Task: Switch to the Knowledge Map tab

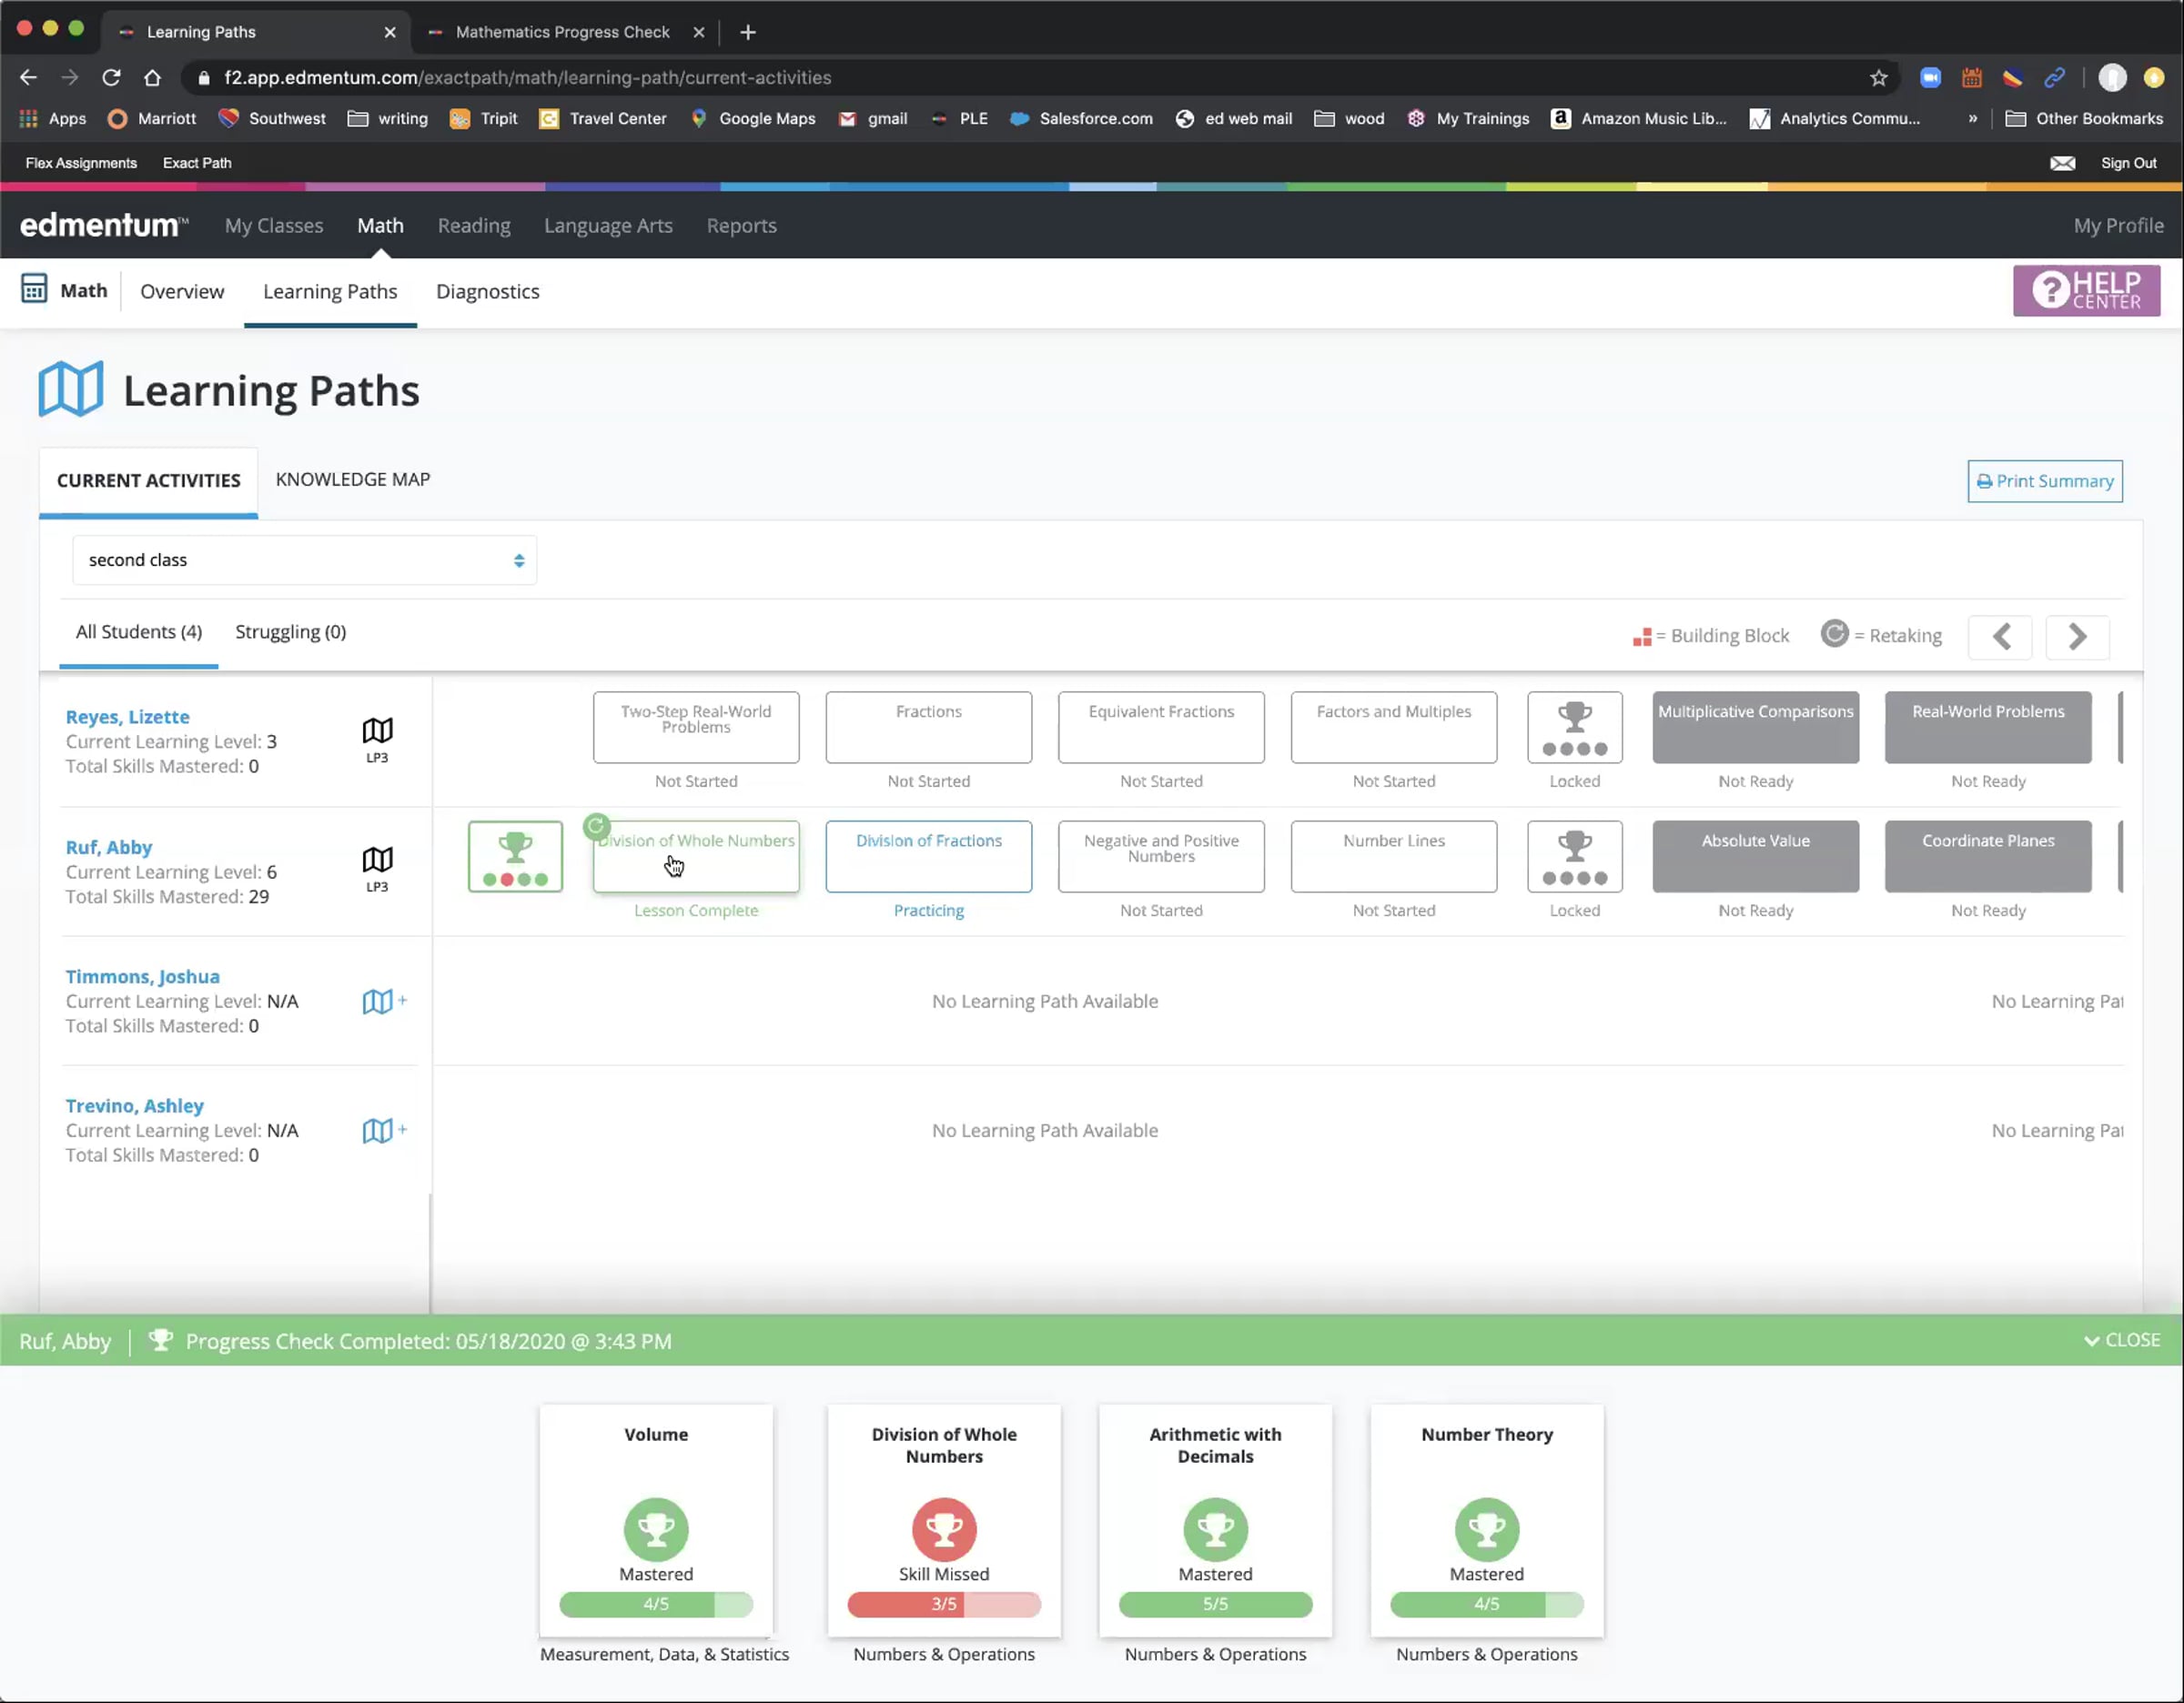Action: tap(352, 479)
